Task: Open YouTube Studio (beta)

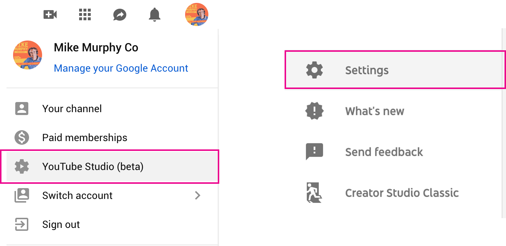Action: click(112, 166)
